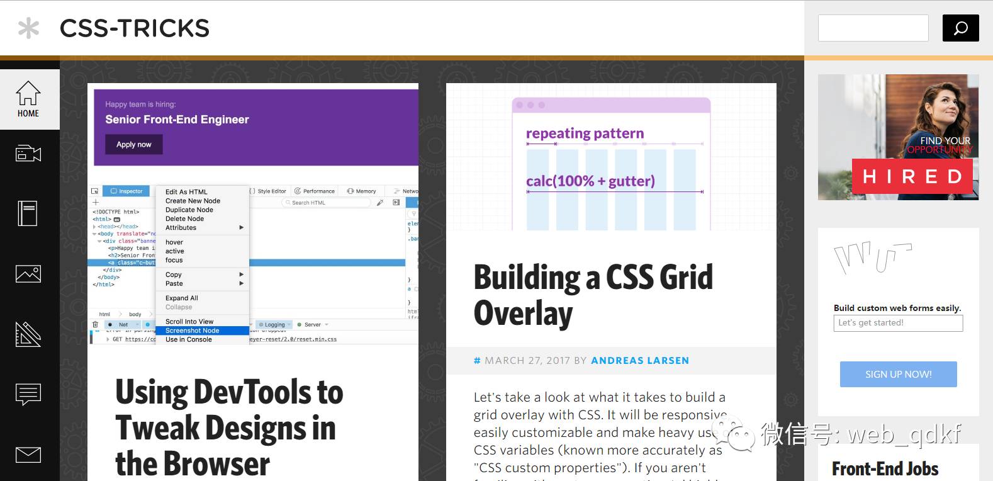Screen dimensions: 993x481
Task: Choose Delete Node in the context menu
Action: click(184, 218)
